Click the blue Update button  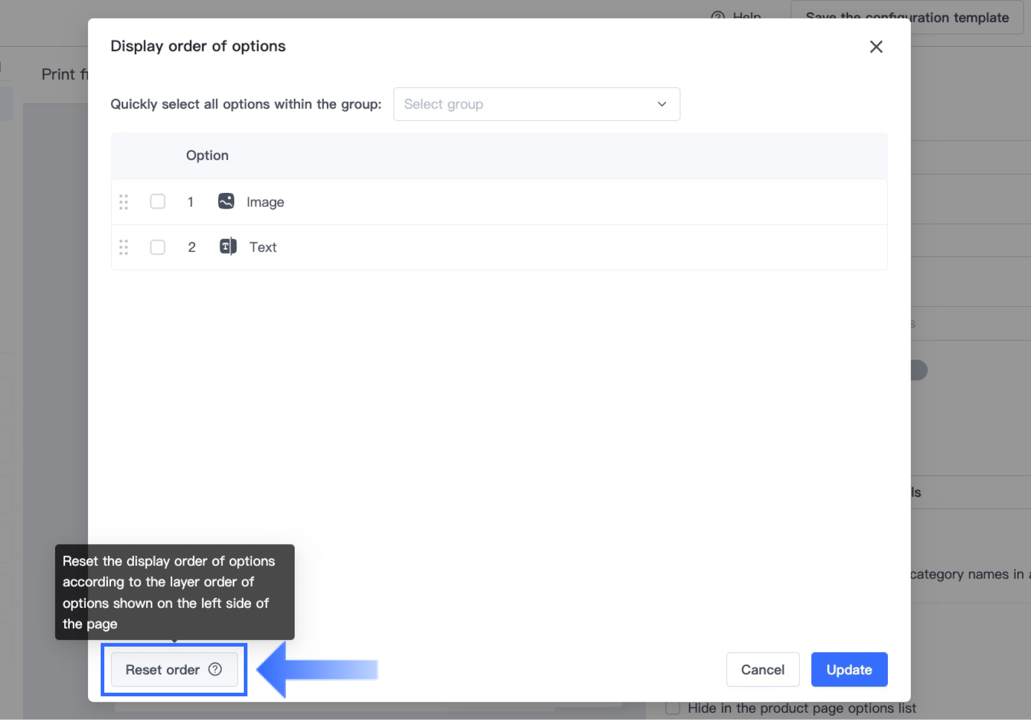coord(849,670)
